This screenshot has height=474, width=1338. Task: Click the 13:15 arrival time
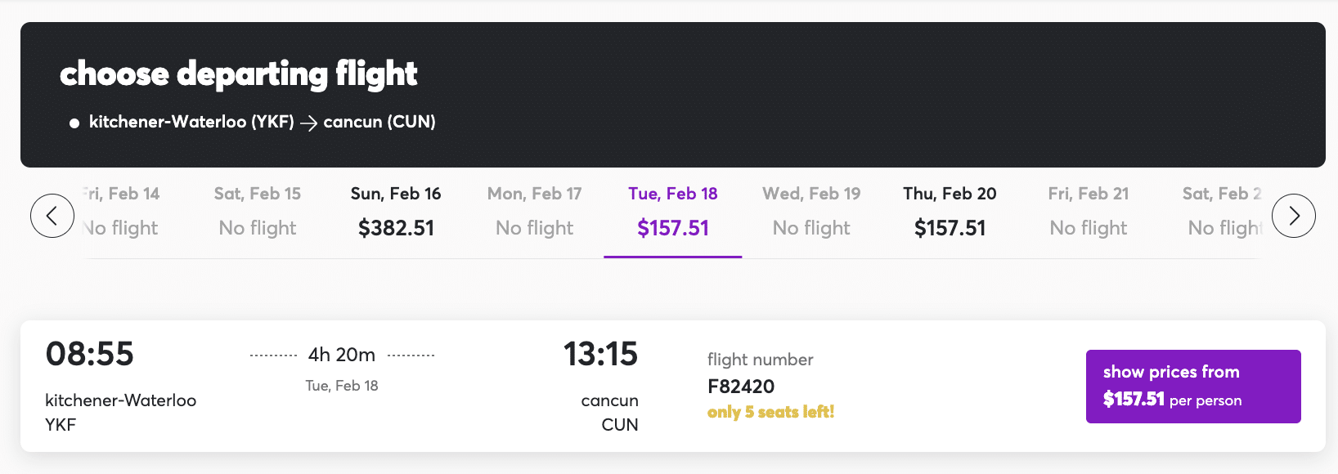pos(600,354)
